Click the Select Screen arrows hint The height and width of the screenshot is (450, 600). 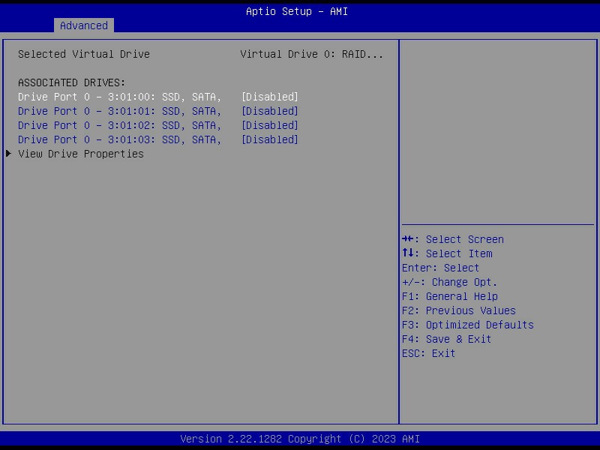(x=453, y=239)
